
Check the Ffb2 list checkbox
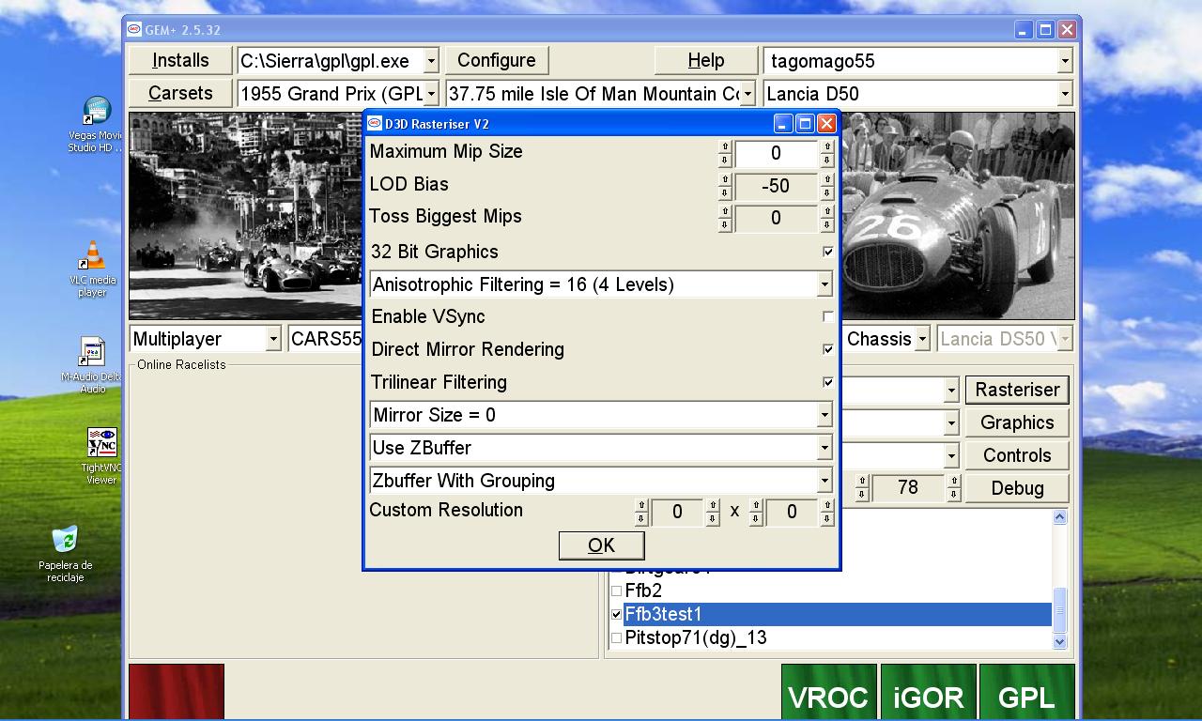click(617, 591)
